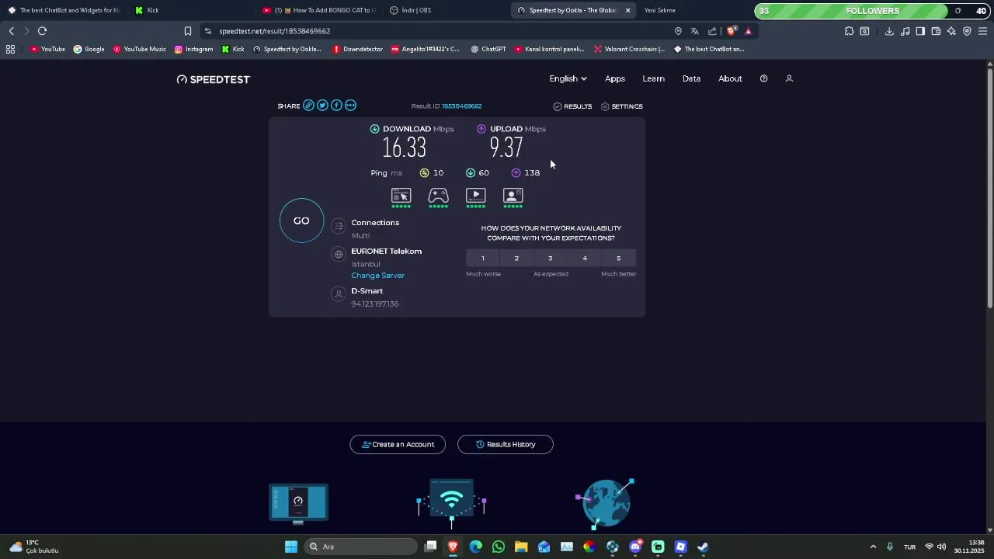Viewport: 994px width, 559px height.
Task: Switch to the Bongo Cat YouTube tab
Action: coord(319,10)
